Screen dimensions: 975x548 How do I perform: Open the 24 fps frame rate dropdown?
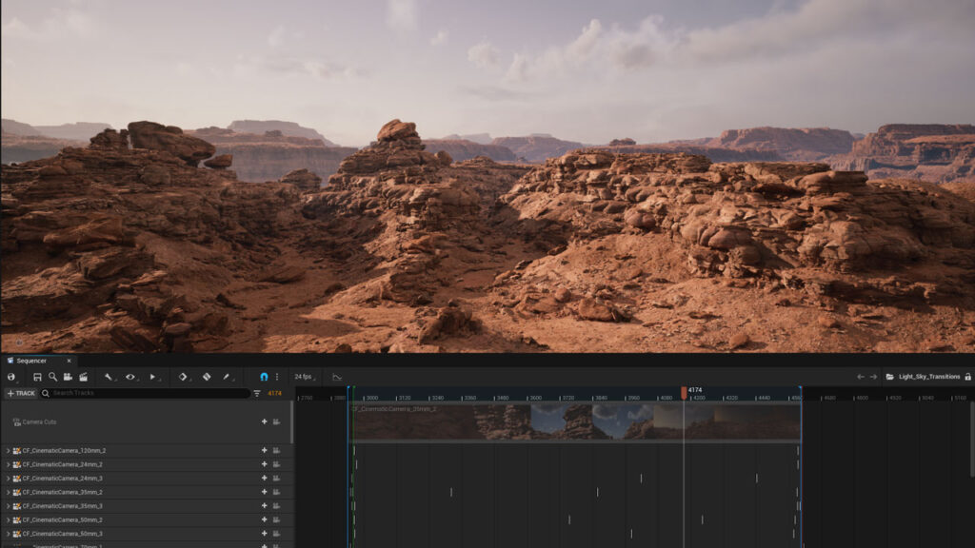click(305, 377)
